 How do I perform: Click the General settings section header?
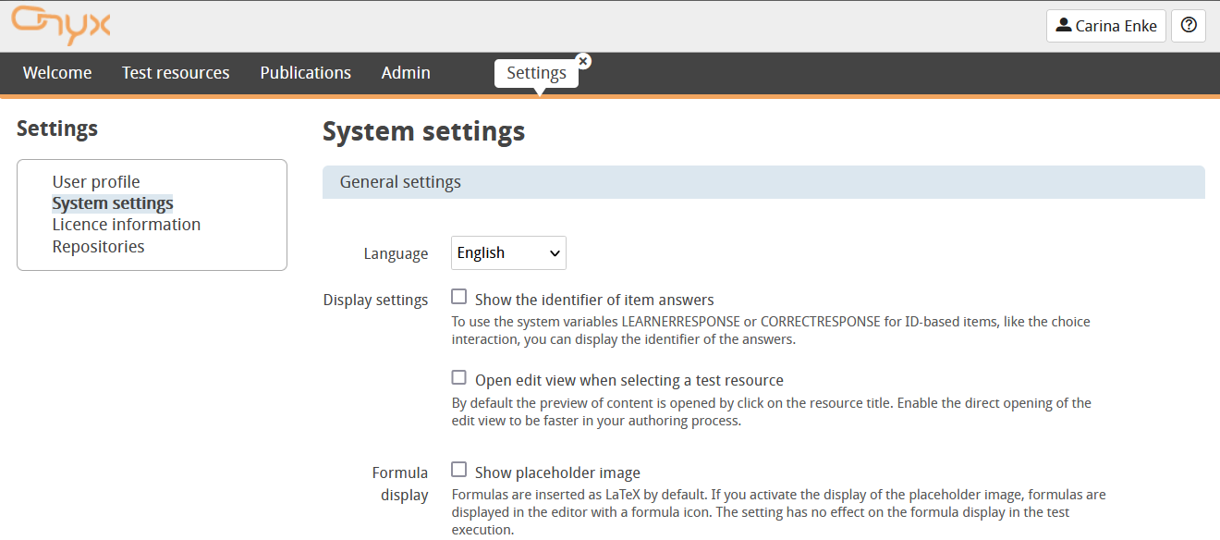[x=763, y=182]
